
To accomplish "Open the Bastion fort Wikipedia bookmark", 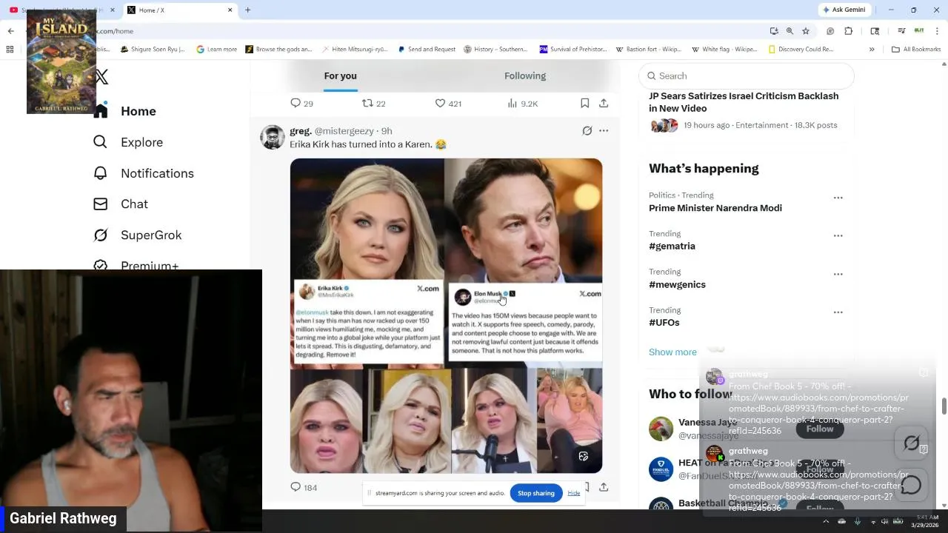I will (648, 50).
